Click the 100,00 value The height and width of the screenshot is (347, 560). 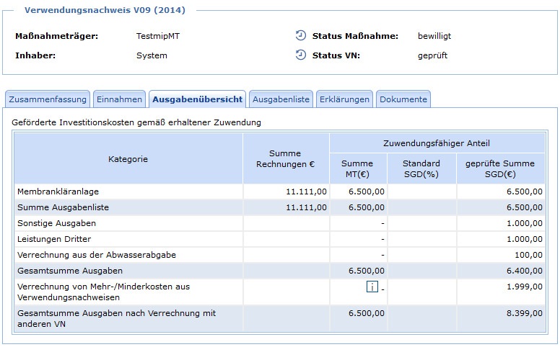(x=528, y=255)
